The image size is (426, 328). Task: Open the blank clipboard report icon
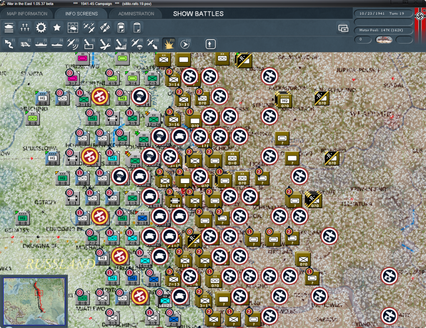[137, 27]
